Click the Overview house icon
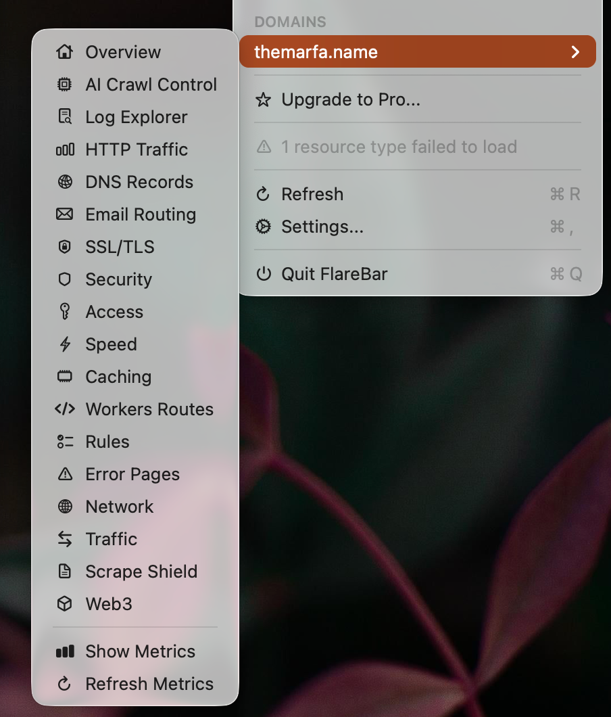The height and width of the screenshot is (717, 611). [65, 52]
